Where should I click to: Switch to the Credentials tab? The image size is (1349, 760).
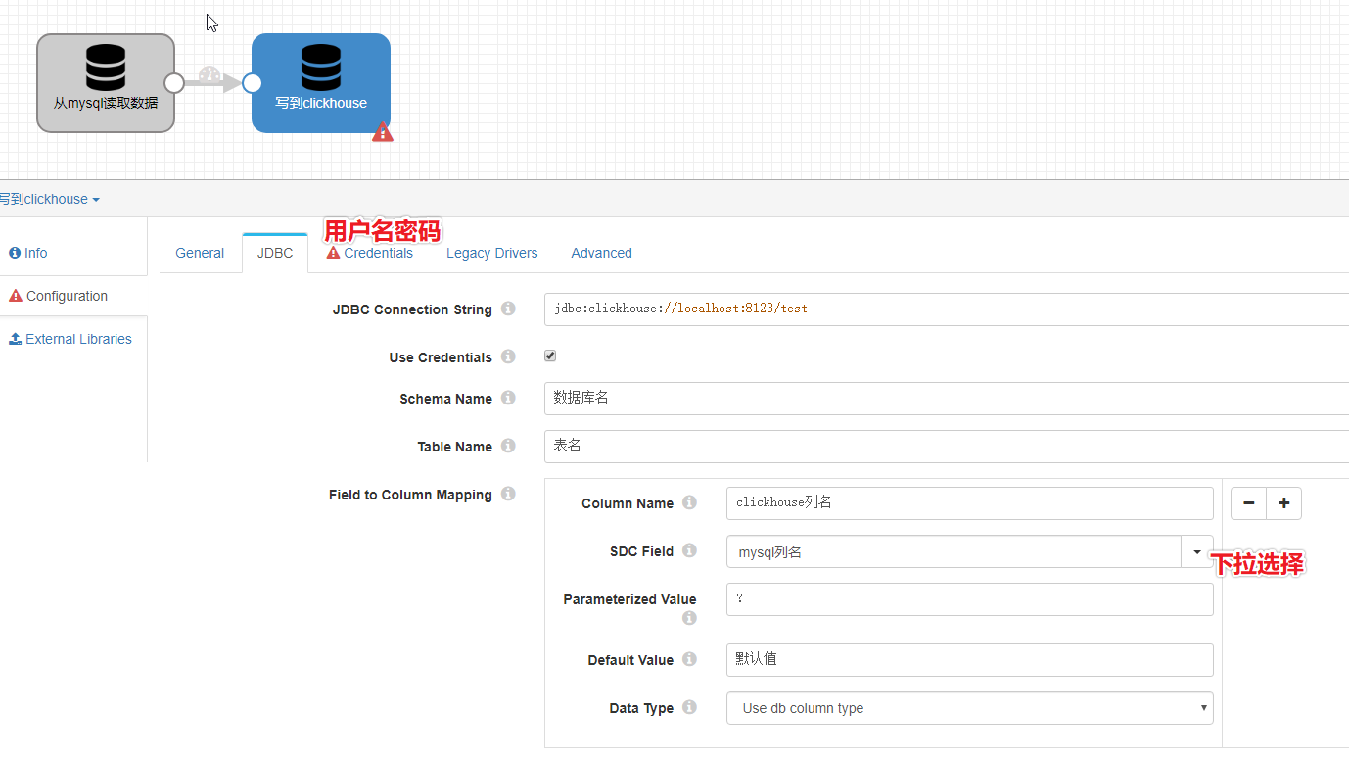pos(370,253)
